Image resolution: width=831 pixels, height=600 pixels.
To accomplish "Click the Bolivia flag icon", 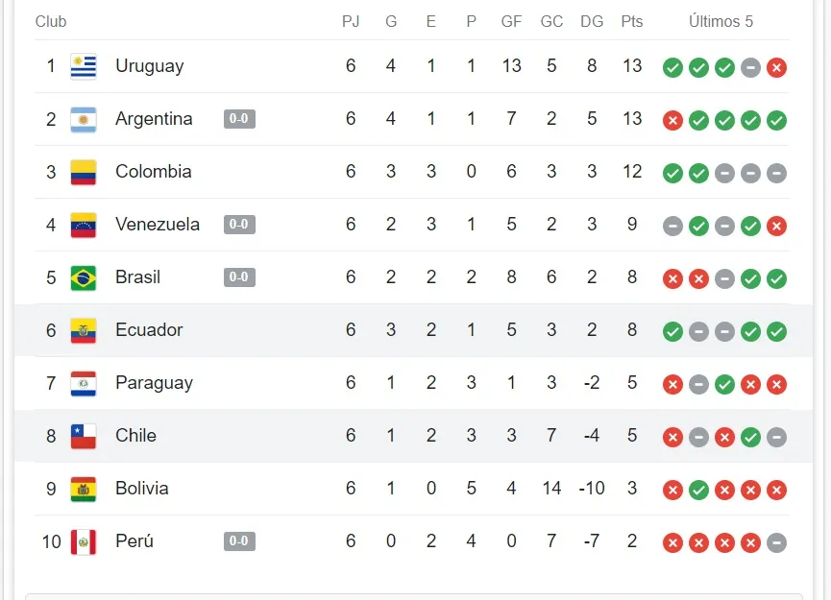I will (x=86, y=489).
